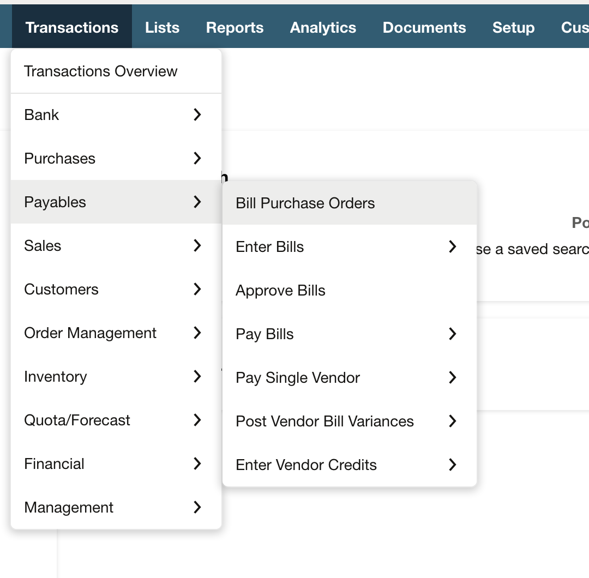Expand the Purchases row chevron arrow
This screenshot has height=578, width=589.
click(x=197, y=158)
